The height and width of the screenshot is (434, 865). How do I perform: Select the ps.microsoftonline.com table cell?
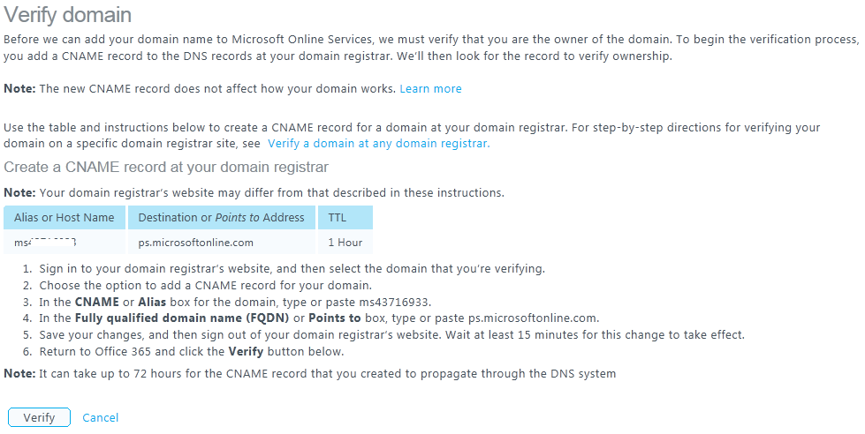point(196,243)
